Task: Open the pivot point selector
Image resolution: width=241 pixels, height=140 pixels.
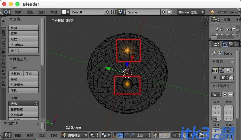Action: [x=106, y=135]
